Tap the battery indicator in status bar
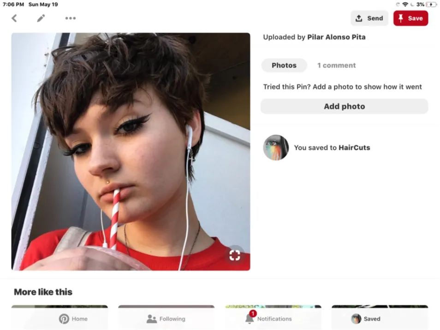Screen dimensions: 440x330 pos(431,5)
